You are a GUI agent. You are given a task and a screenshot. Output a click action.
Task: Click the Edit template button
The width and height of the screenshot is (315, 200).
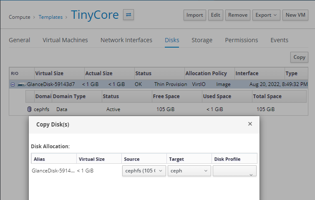pyautogui.click(x=215, y=15)
